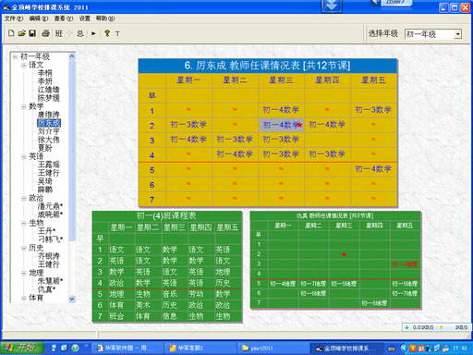Select teacher 厉东成 in the tree

coord(49,123)
